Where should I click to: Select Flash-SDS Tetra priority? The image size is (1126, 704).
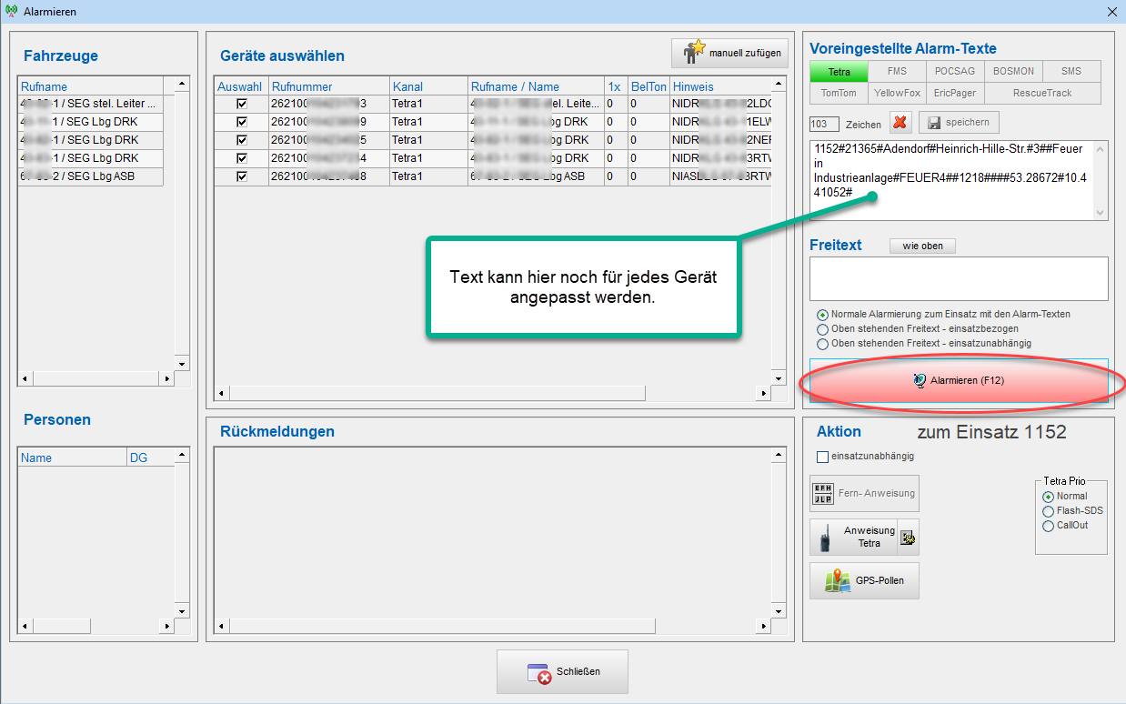click(1048, 511)
